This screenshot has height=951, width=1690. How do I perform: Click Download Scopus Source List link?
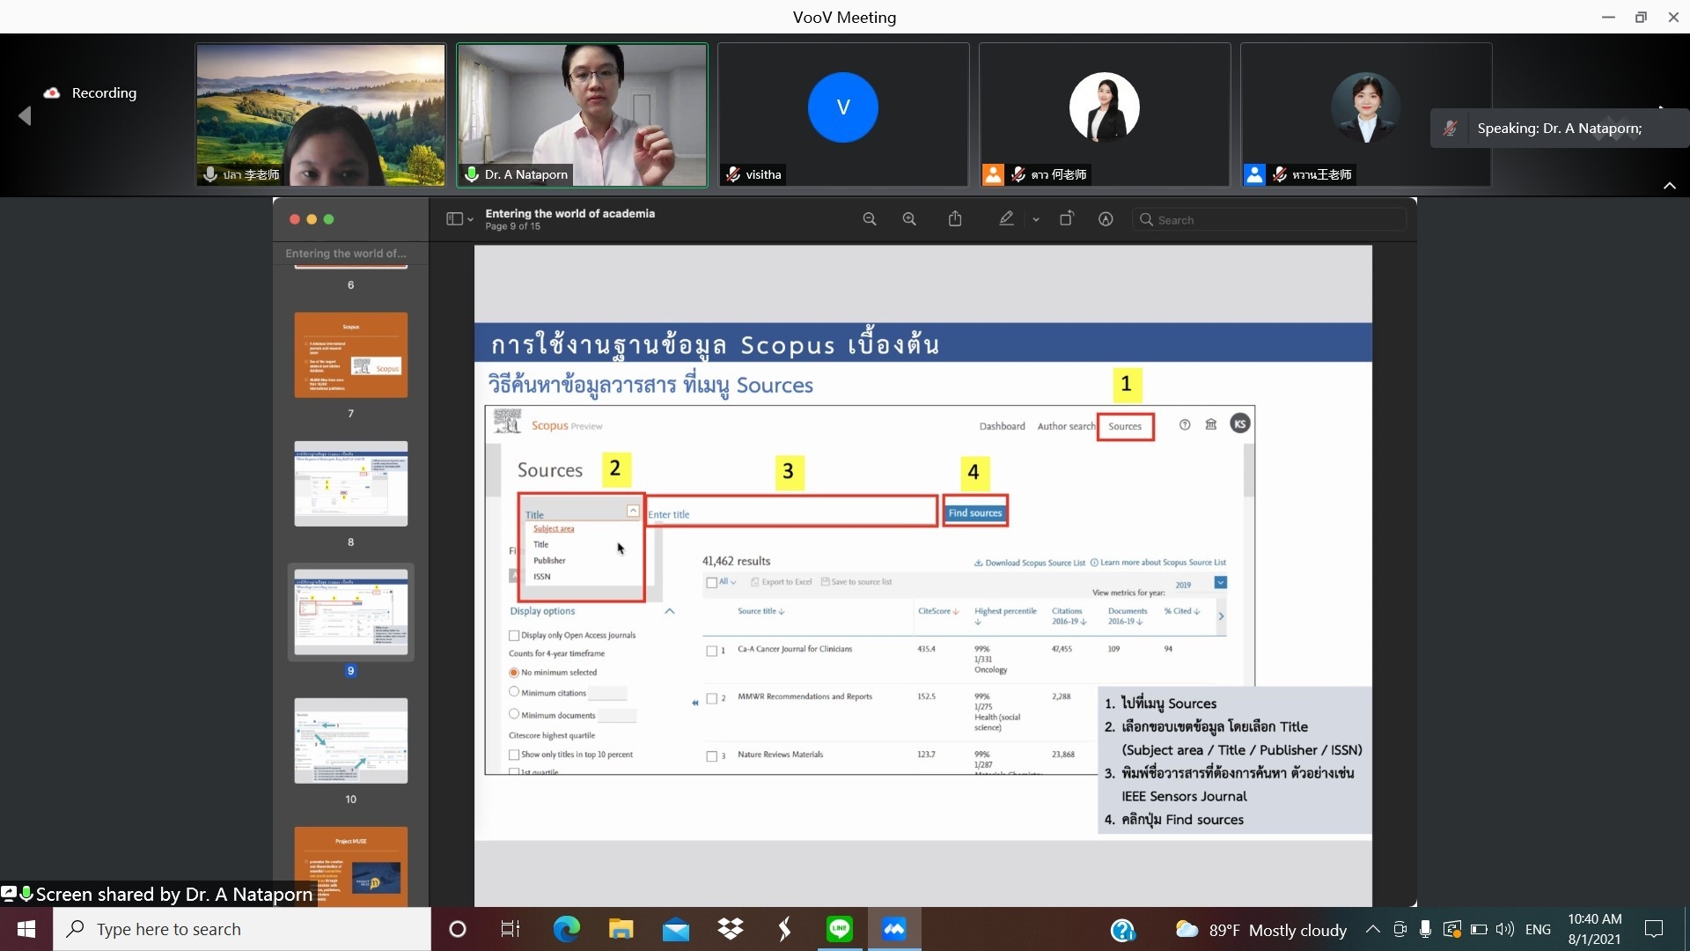pyautogui.click(x=1029, y=563)
